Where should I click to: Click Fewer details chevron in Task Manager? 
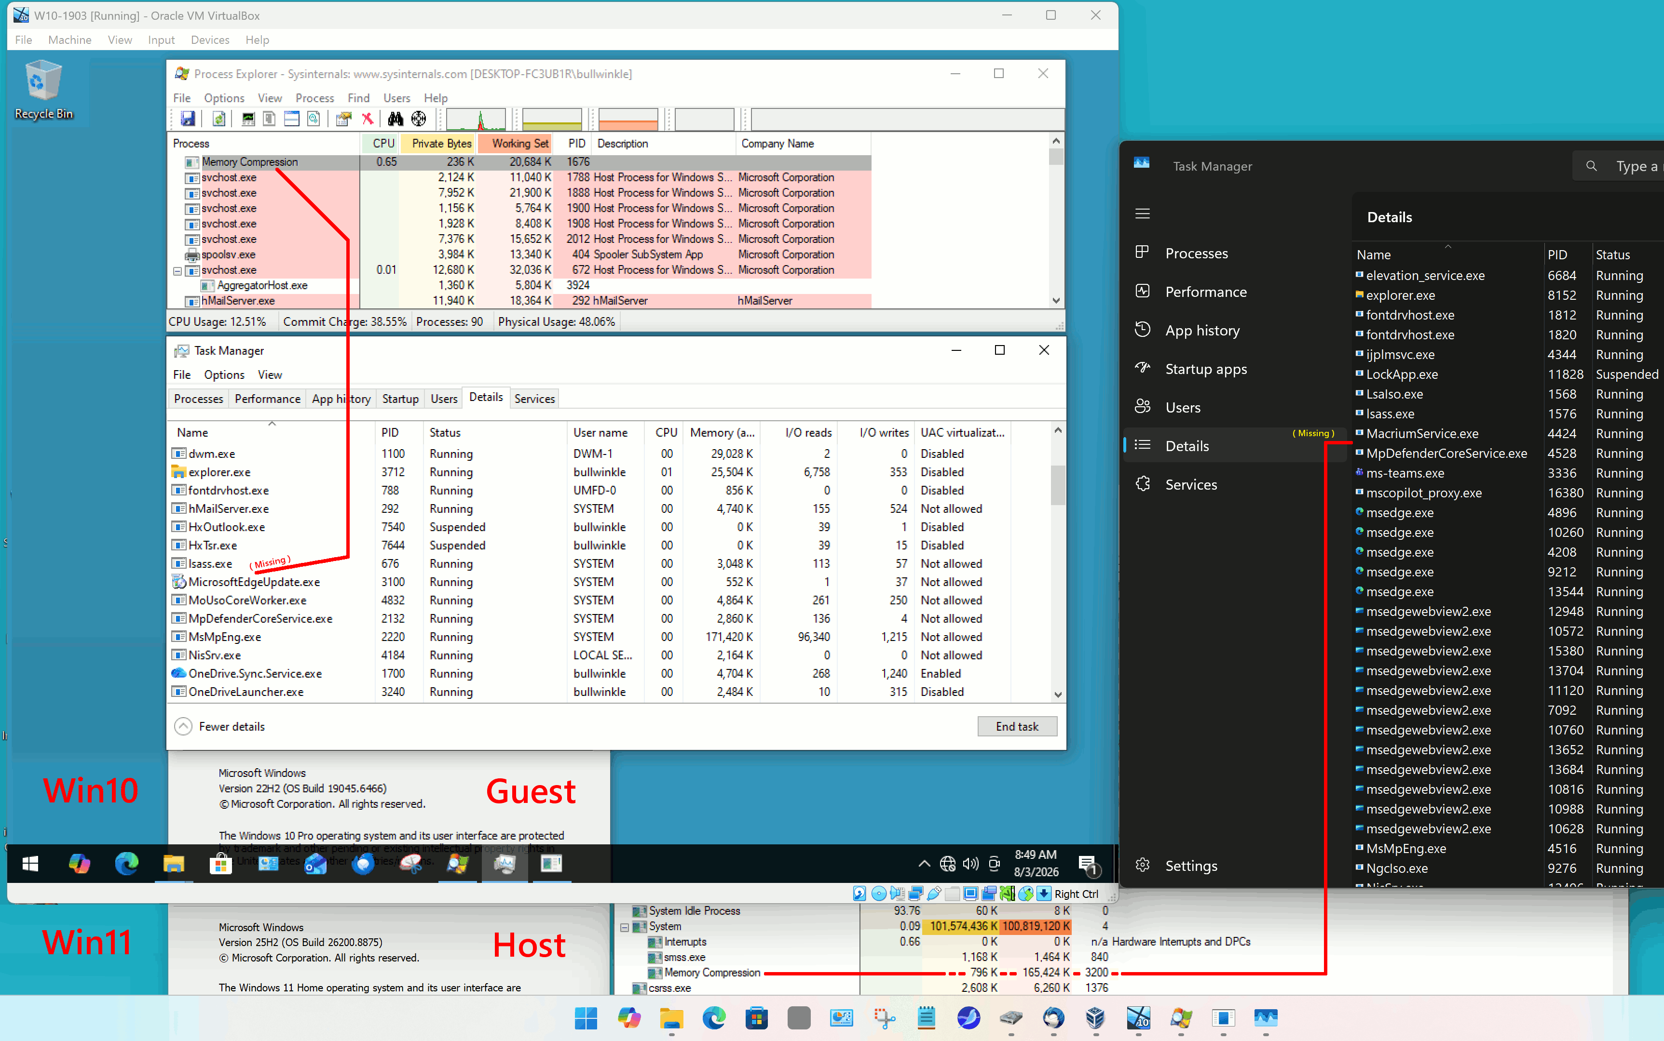pos(183,726)
